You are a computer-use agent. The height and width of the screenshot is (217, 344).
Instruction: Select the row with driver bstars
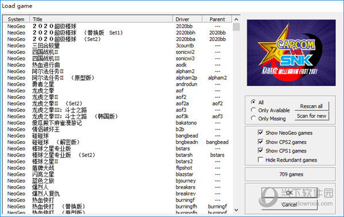(x=118, y=148)
